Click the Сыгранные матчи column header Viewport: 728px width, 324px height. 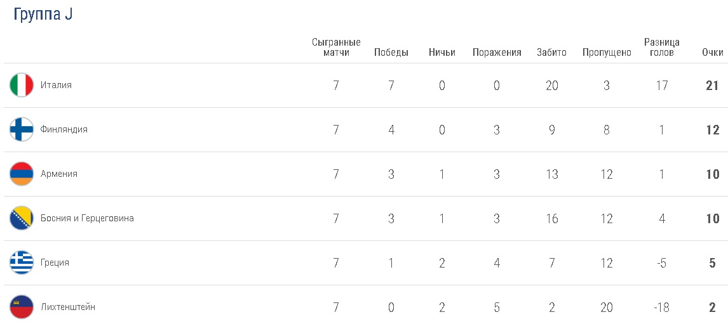tap(336, 48)
